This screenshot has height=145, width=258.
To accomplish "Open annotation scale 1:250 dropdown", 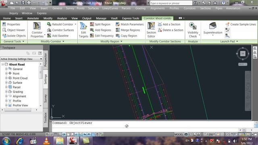I will click(210, 134).
